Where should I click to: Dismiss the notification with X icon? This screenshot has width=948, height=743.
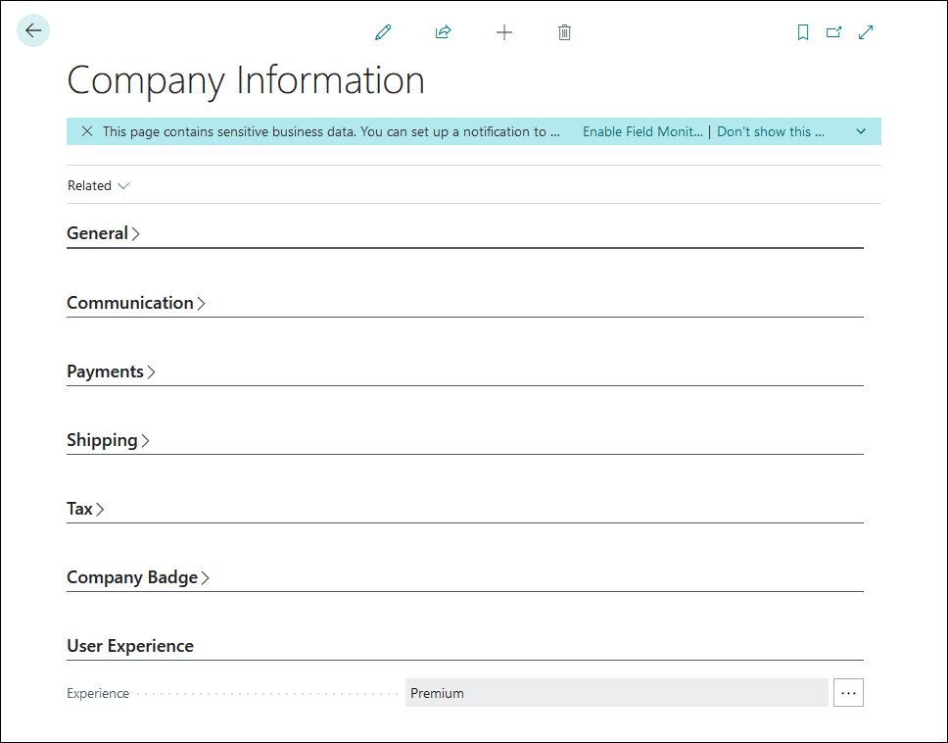tap(87, 131)
